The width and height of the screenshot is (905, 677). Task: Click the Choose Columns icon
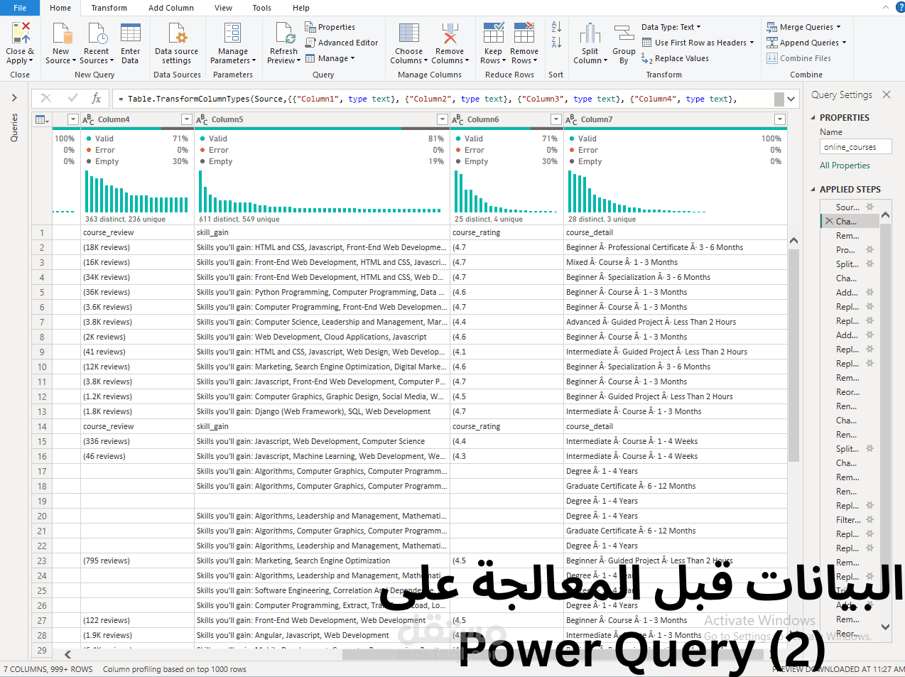pyautogui.click(x=408, y=33)
